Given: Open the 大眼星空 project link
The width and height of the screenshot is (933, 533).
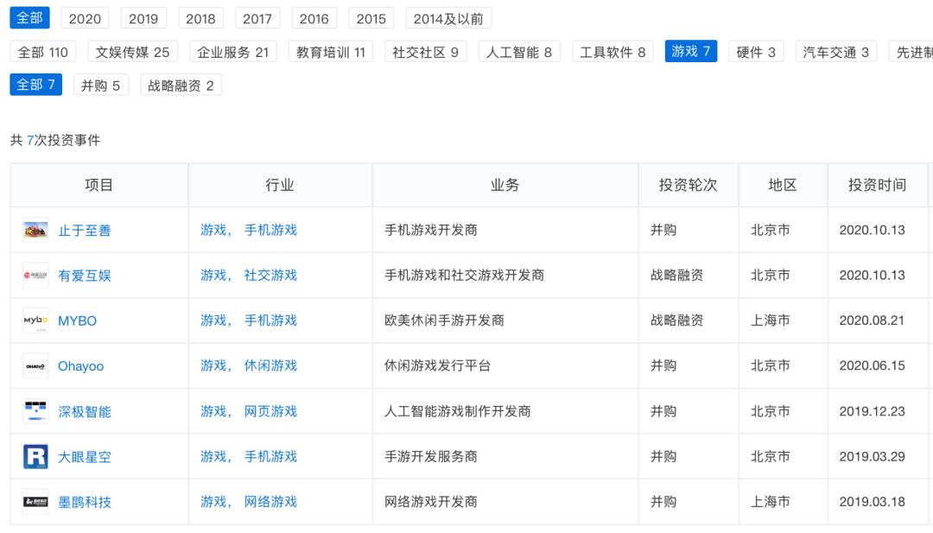Looking at the screenshot, I should click(x=85, y=458).
